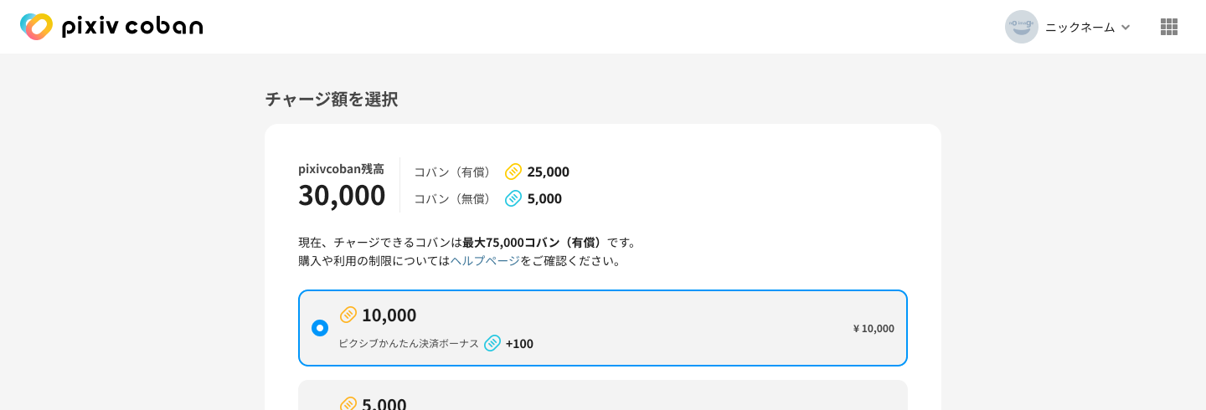Click the user avatar image
The height and width of the screenshot is (410, 1206).
tap(1021, 27)
